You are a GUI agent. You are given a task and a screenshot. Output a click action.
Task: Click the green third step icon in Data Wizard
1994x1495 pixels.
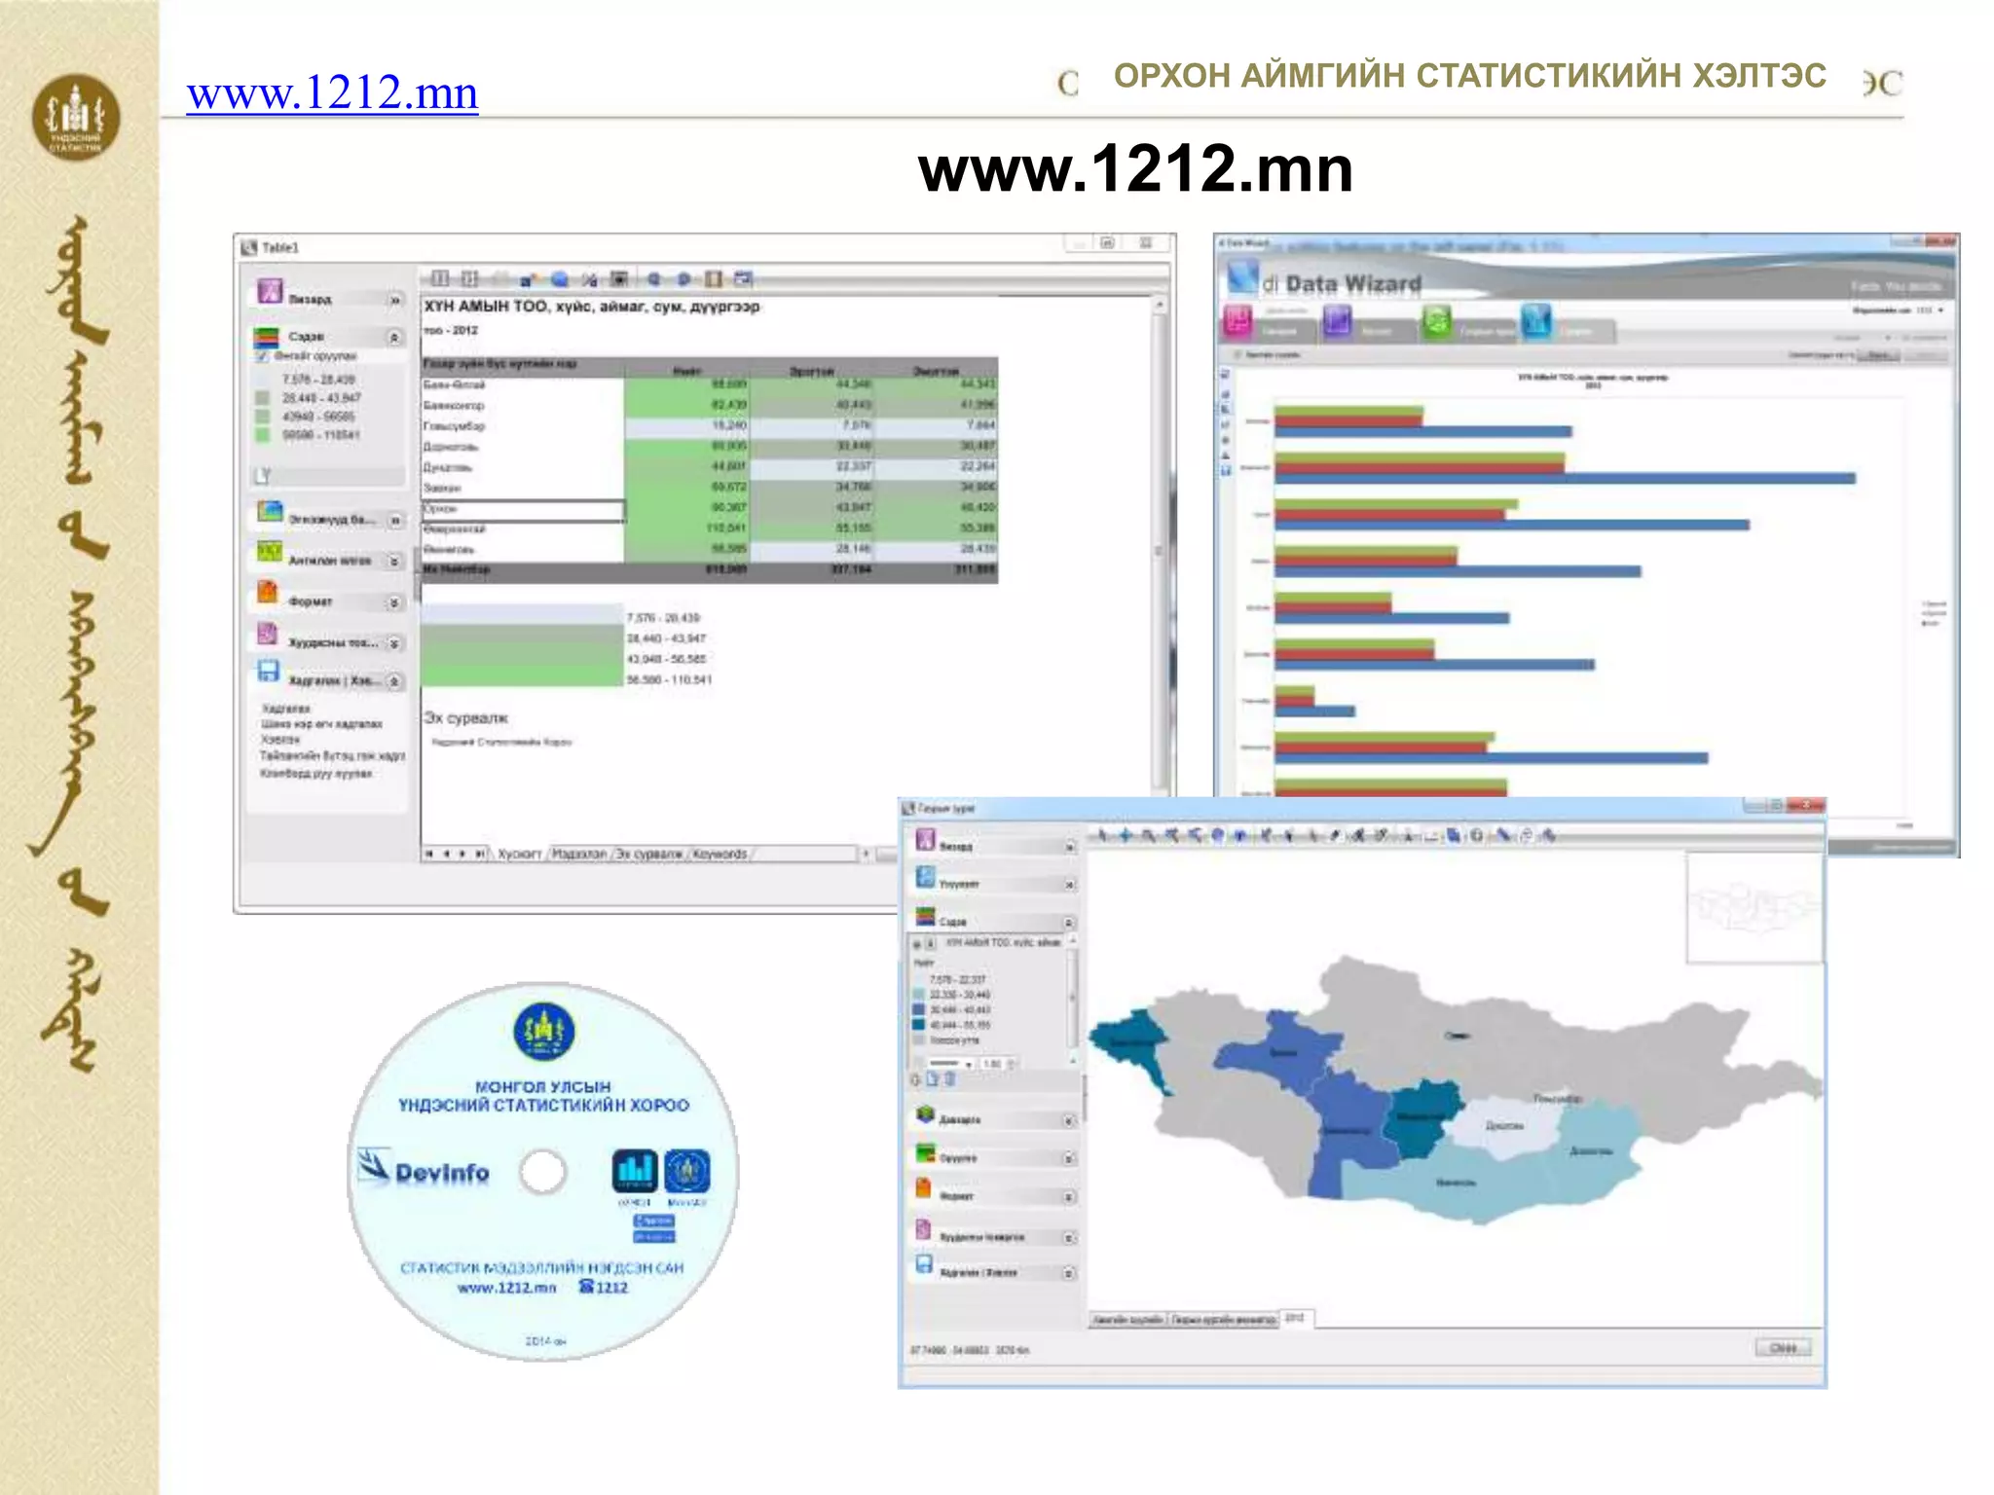pyautogui.click(x=1436, y=320)
